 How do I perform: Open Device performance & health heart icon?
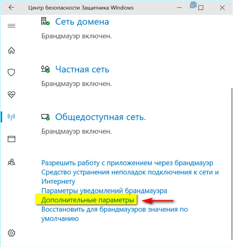click(x=11, y=95)
